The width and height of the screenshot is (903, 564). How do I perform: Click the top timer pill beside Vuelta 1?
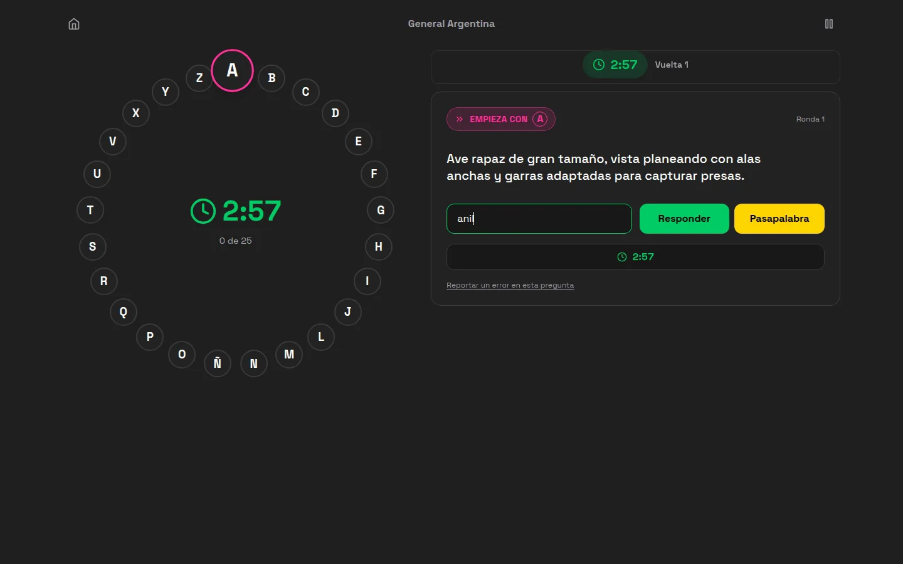pos(615,65)
